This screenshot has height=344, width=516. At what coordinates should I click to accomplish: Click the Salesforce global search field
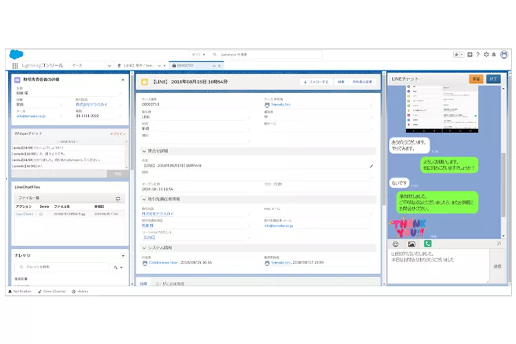246,54
